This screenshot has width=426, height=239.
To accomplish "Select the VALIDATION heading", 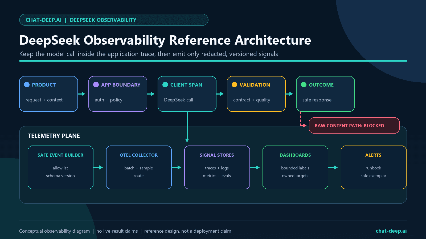I will coord(255,85).
